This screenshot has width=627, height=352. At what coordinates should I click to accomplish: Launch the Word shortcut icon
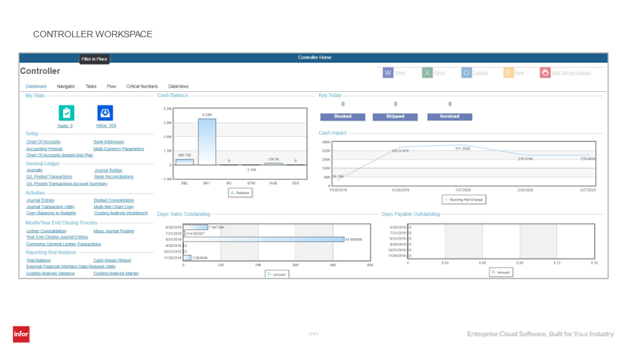388,73
